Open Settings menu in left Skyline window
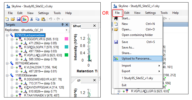192x100 pixels. pyautogui.click(x=44, y=13)
